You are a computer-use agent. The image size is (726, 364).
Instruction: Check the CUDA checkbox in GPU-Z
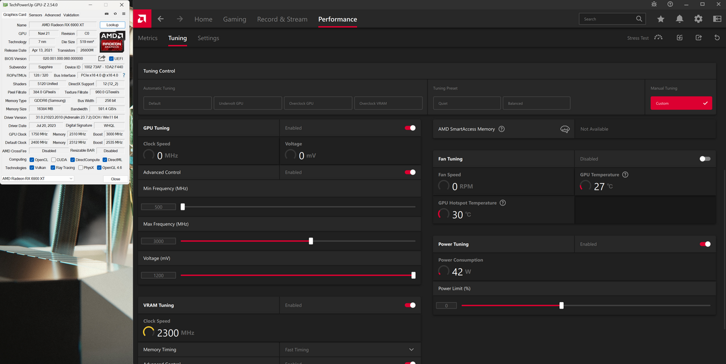point(53,160)
